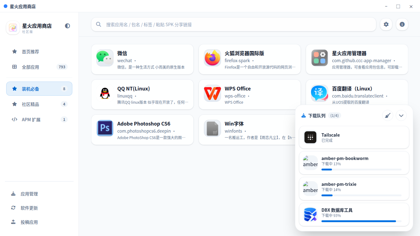Image resolution: width=420 pixels, height=236 pixels.
Task: Click the app search input field
Action: click(x=234, y=24)
